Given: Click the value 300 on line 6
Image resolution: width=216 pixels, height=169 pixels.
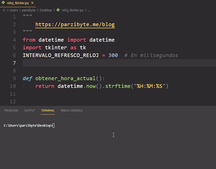Looking at the screenshot, I should [113, 55].
